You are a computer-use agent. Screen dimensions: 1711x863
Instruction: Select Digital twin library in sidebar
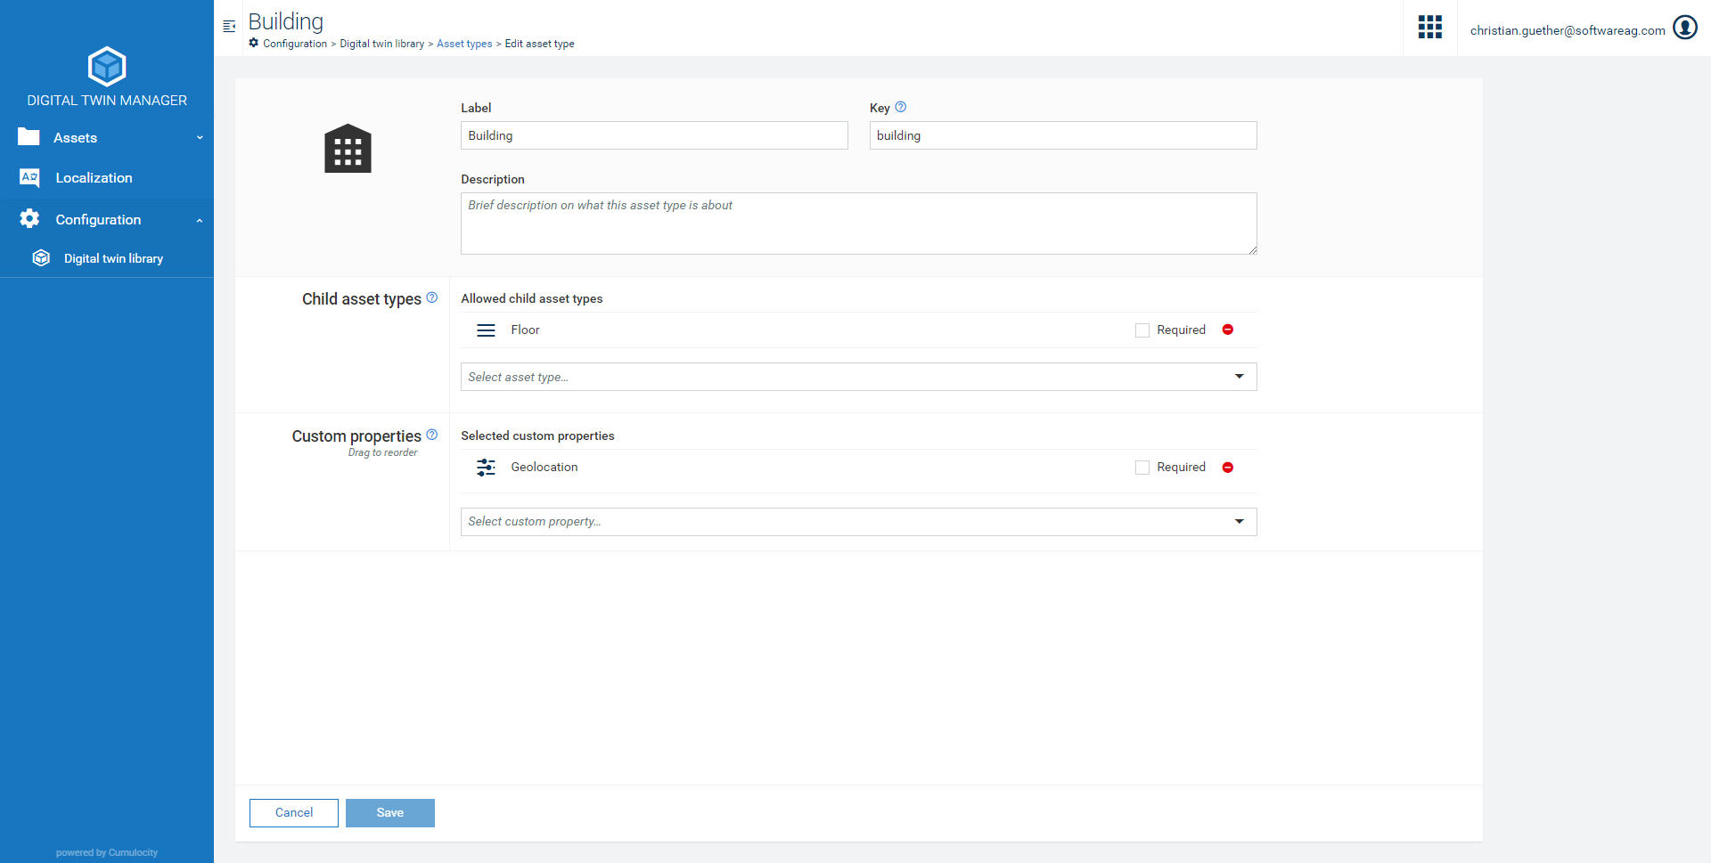click(113, 259)
